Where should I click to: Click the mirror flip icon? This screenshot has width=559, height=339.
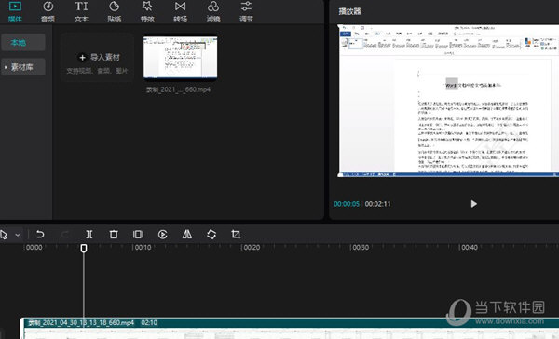(x=187, y=234)
